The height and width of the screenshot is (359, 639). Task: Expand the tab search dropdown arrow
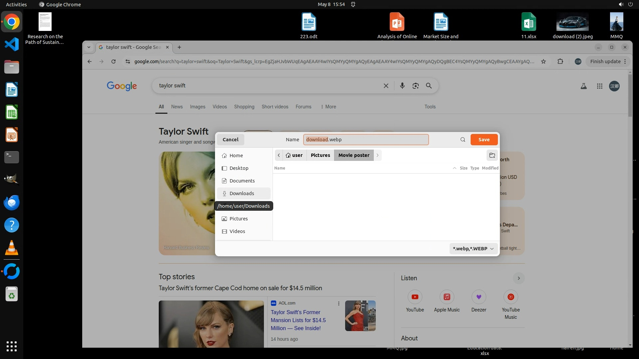coord(89,47)
